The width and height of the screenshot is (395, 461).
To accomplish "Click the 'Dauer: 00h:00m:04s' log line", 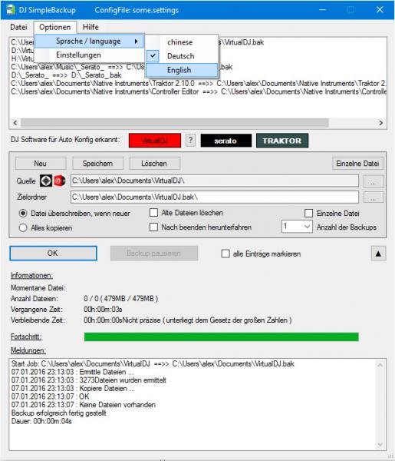I will 41,421.
